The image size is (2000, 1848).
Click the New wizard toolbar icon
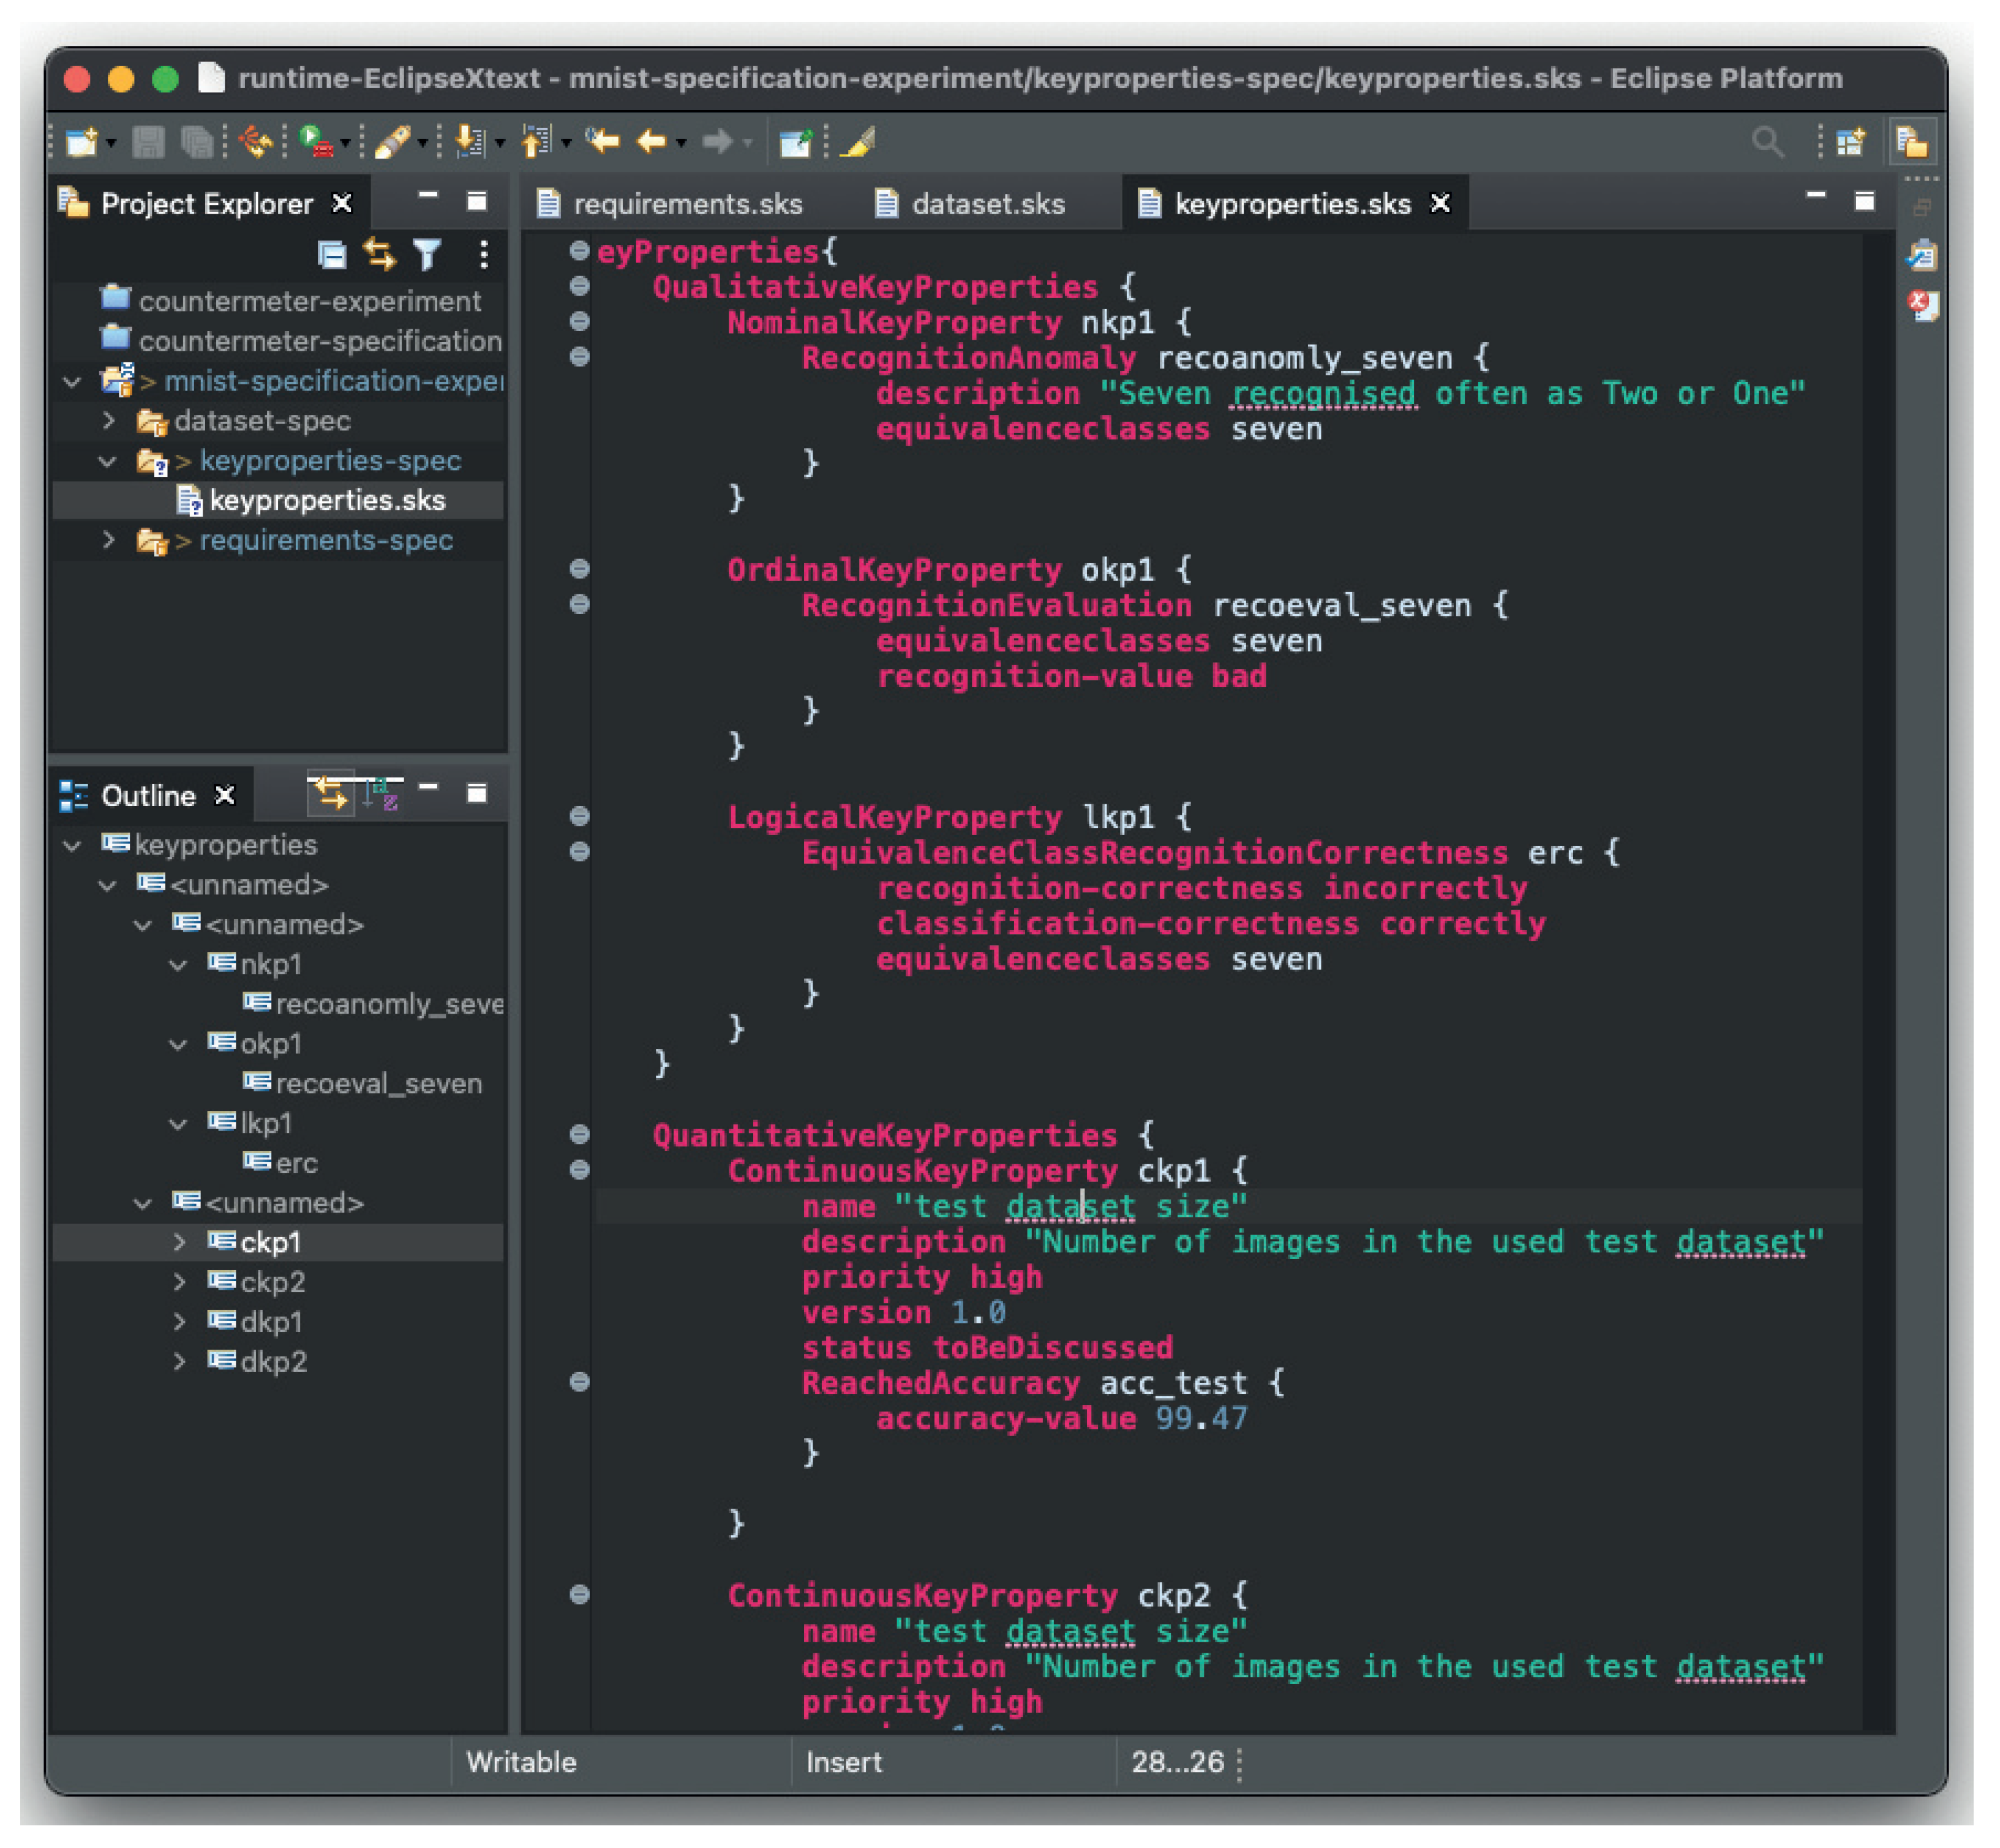click(x=81, y=142)
